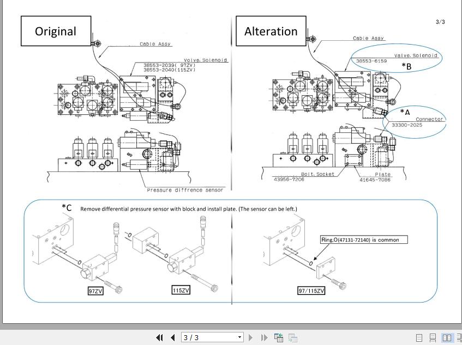Toggle the highlighted two-page view mode
This screenshot has height=345, width=462.
(447, 337)
